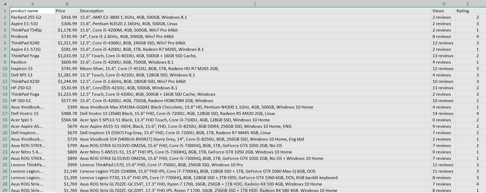Click the "Price" header cell
Screen dimensions: 486x193
[67, 11]
